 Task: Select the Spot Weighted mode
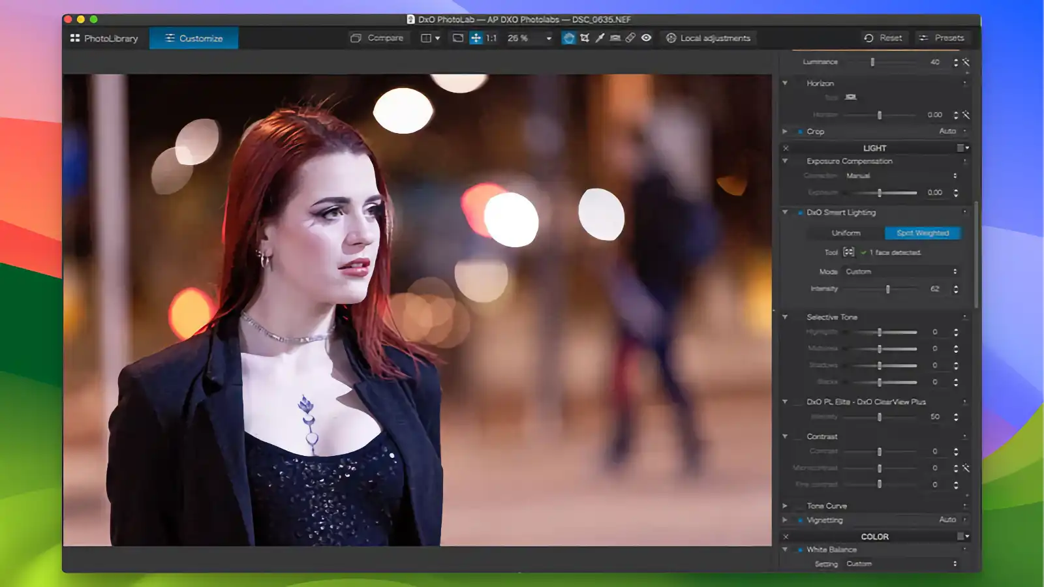[922, 233]
